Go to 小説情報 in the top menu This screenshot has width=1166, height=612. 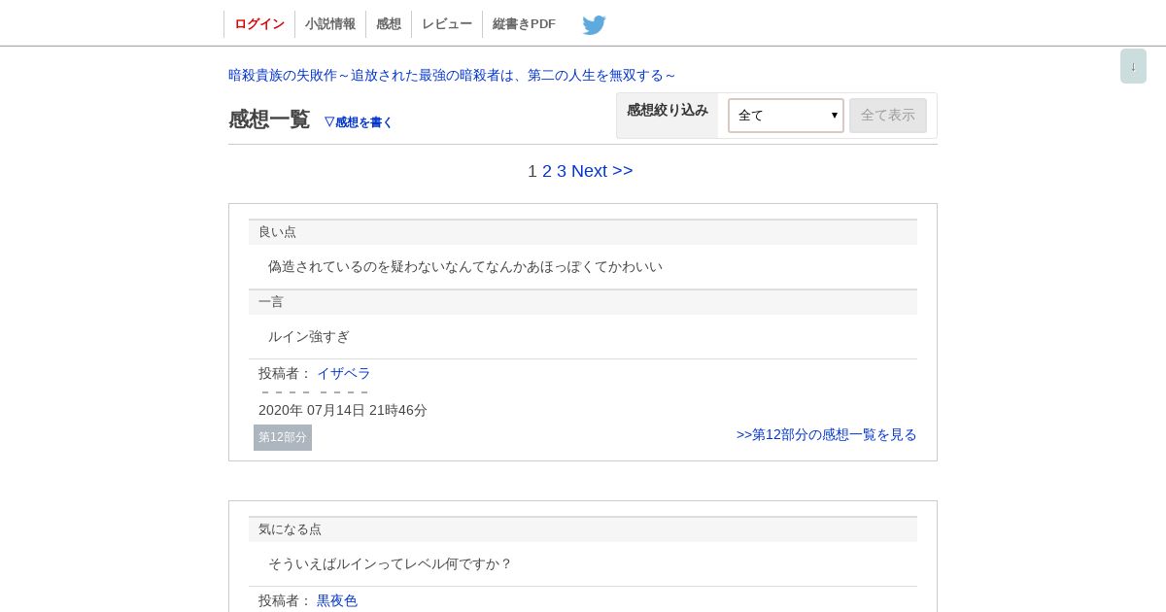pos(330,24)
